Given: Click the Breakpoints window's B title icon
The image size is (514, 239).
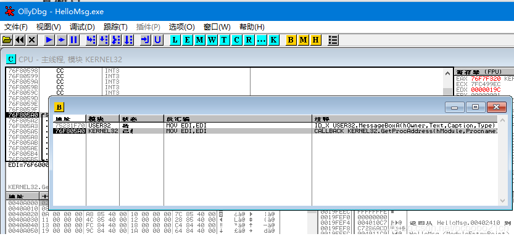Looking at the screenshot, I should [59, 107].
